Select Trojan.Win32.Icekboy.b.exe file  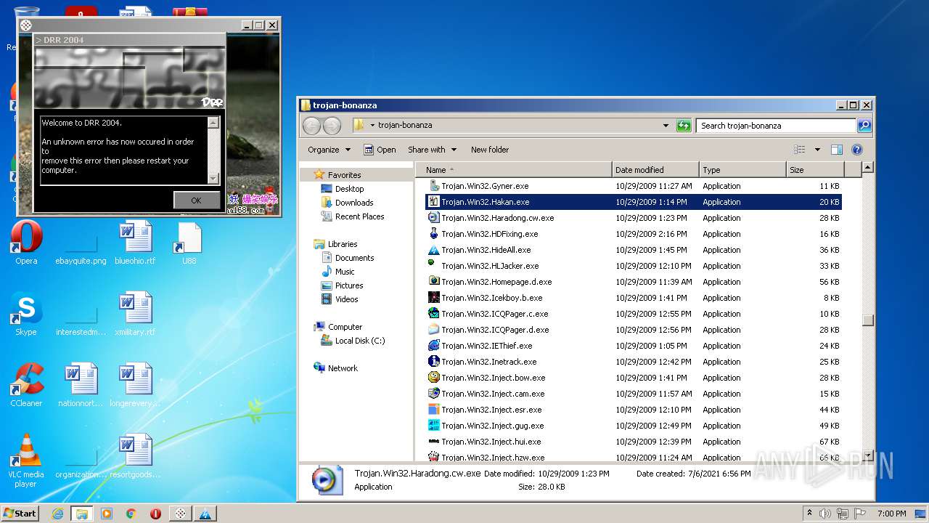click(633, 298)
